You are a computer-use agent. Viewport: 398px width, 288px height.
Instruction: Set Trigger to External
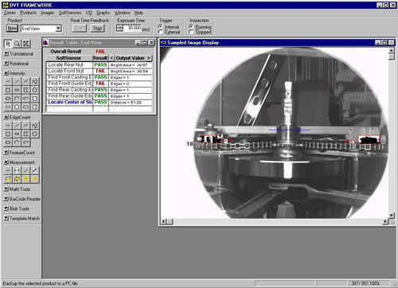(161, 32)
